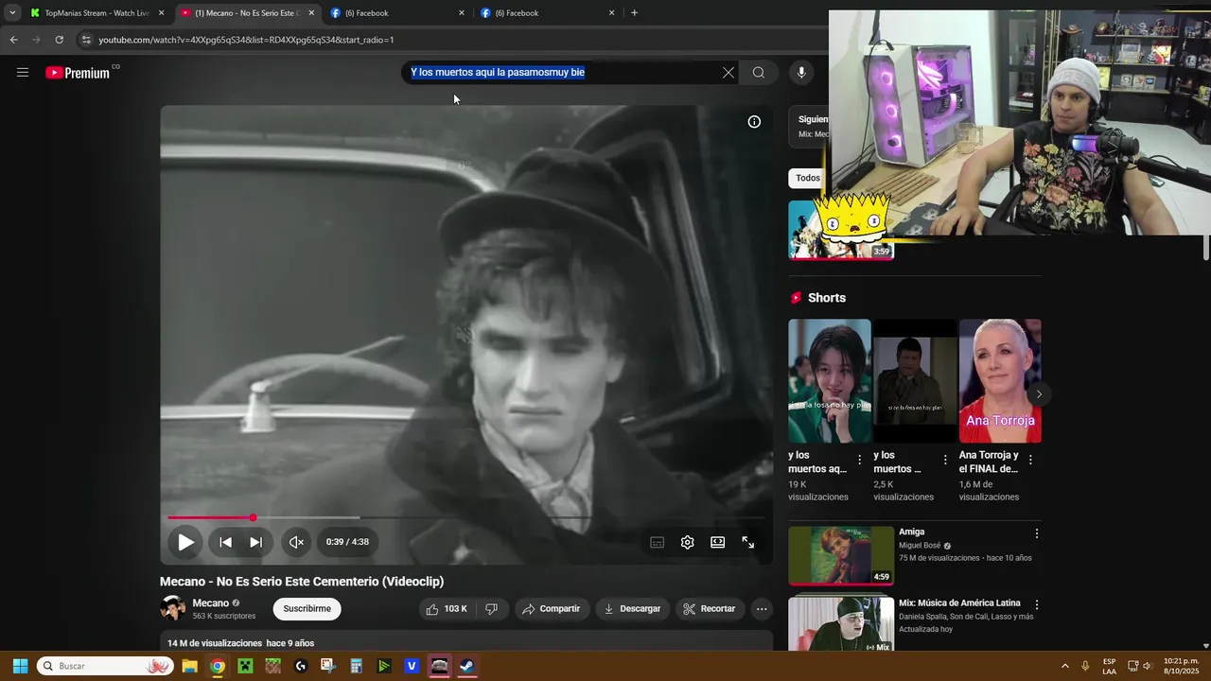Open the Amiga video by Miguel Bosé

912,532
